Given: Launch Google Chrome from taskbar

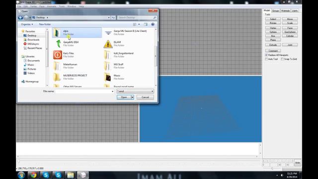Looking at the screenshot, I should [34, 175].
